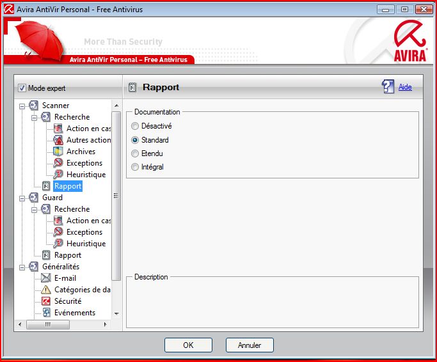Open the Aide help link
437x362 pixels.
click(x=405, y=87)
